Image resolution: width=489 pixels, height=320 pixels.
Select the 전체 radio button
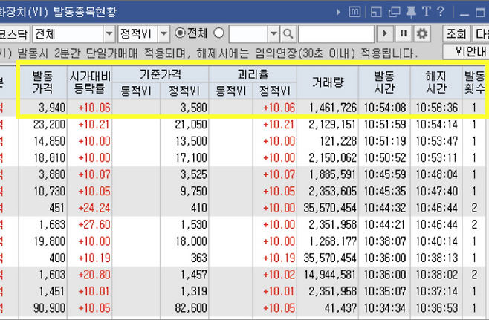click(181, 33)
